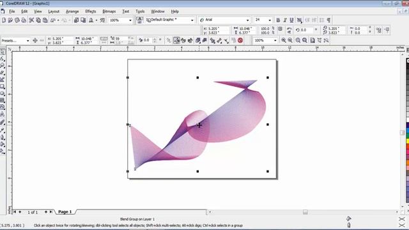Go to the first page navigation button
The image size is (409, 230).
pyautogui.click(x=15, y=212)
